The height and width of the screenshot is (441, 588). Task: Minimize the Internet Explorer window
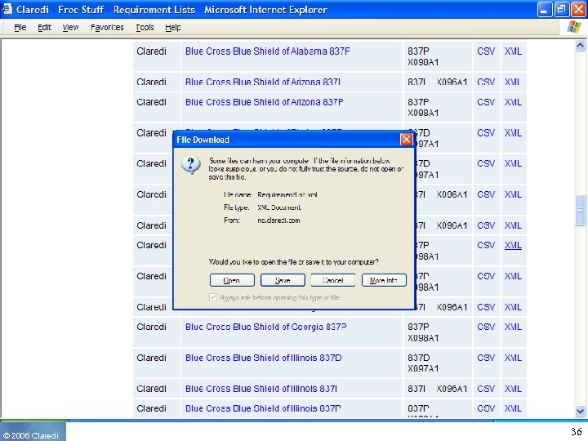[x=544, y=9]
